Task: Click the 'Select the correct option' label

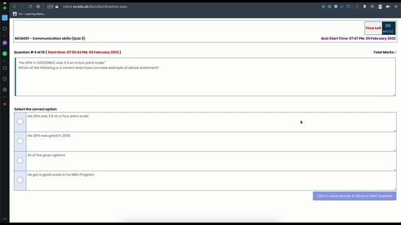Action: [x=36, y=109]
